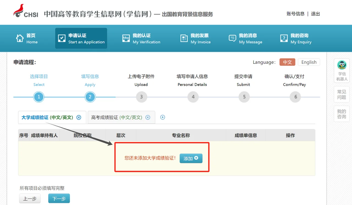Switch language to English
This screenshot has height=205, width=352.
[x=309, y=62]
